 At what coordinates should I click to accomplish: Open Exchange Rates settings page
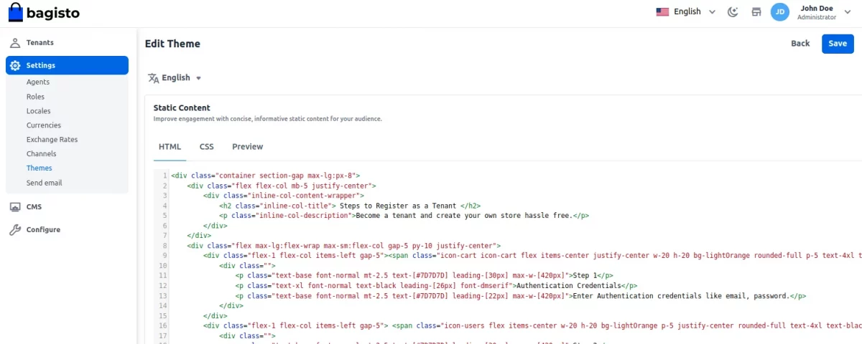point(52,140)
